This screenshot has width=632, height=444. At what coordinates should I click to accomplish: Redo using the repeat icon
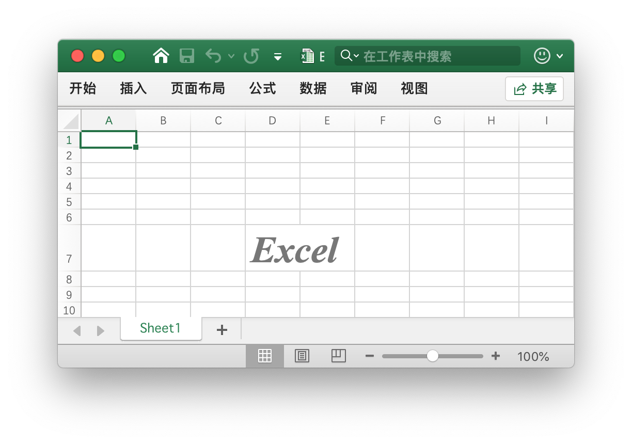pos(251,56)
